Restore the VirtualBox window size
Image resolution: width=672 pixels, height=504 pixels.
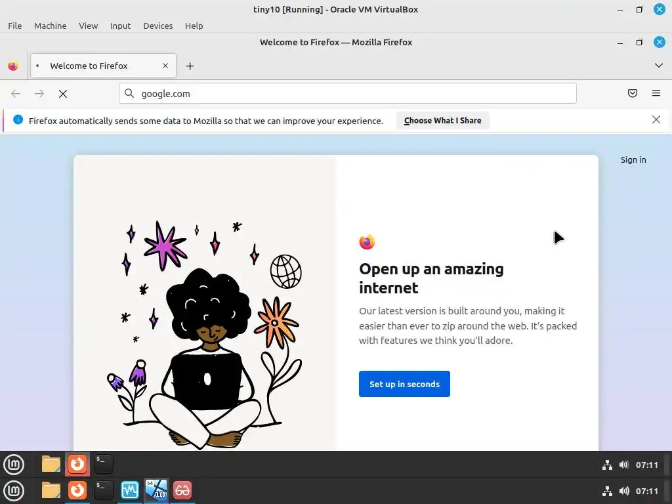pyautogui.click(x=639, y=9)
